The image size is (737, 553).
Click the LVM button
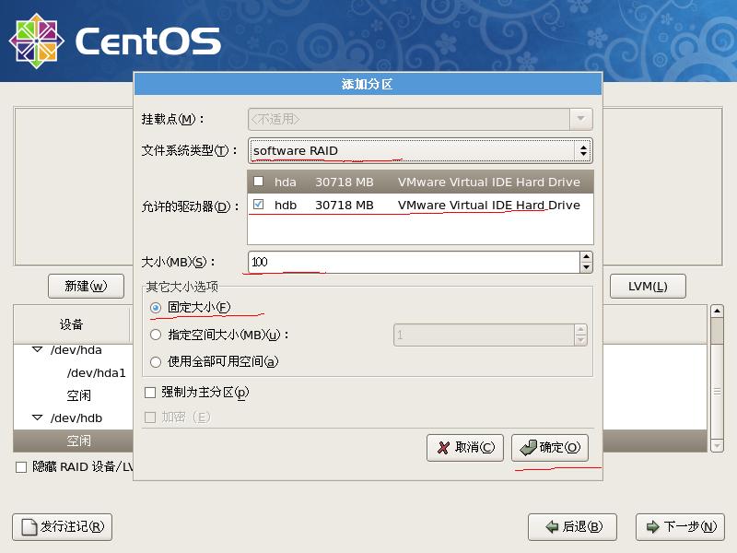648,286
